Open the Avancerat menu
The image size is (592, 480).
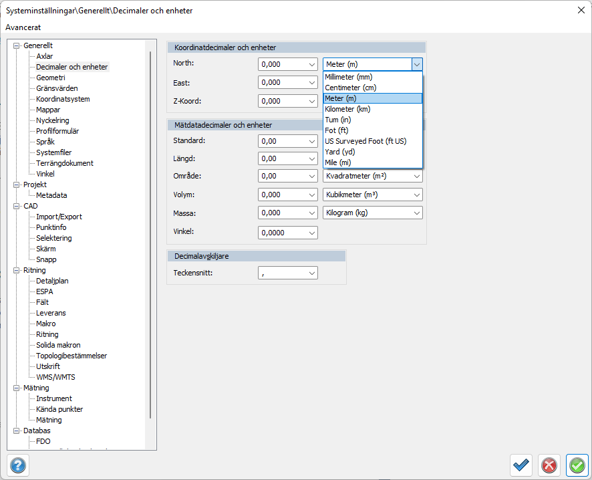[x=23, y=27]
